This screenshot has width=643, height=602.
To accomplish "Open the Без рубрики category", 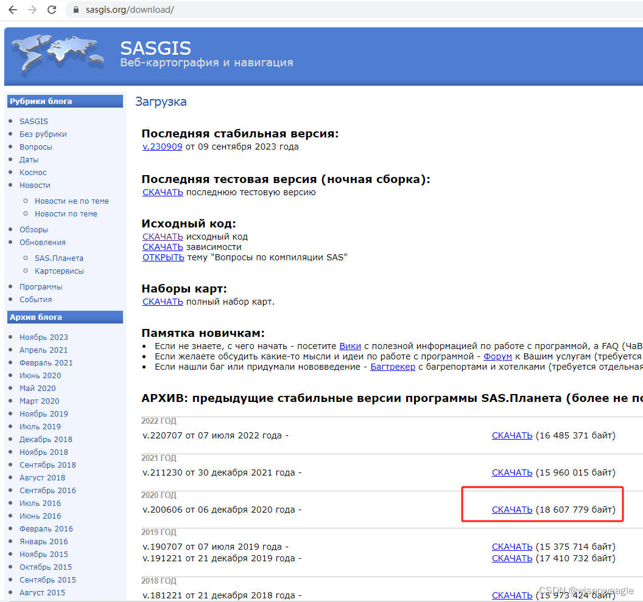I will (x=43, y=134).
